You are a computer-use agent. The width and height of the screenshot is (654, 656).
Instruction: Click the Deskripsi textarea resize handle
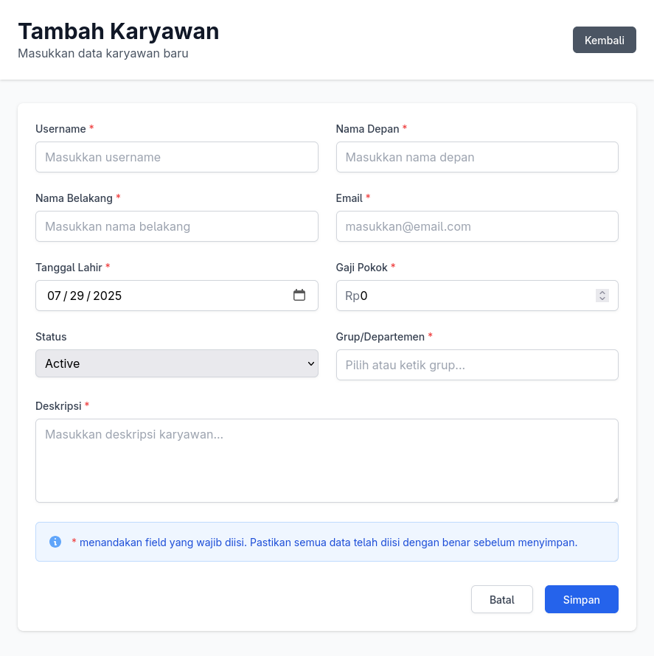[616, 499]
